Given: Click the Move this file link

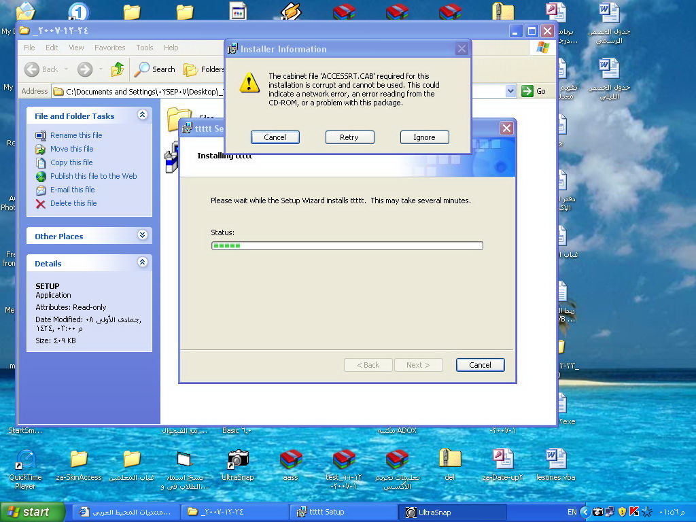Looking at the screenshot, I should [x=71, y=149].
